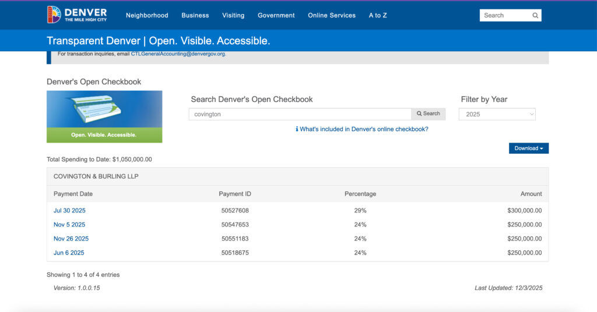Open the Business menu
This screenshot has height=312, width=597.
coord(195,16)
